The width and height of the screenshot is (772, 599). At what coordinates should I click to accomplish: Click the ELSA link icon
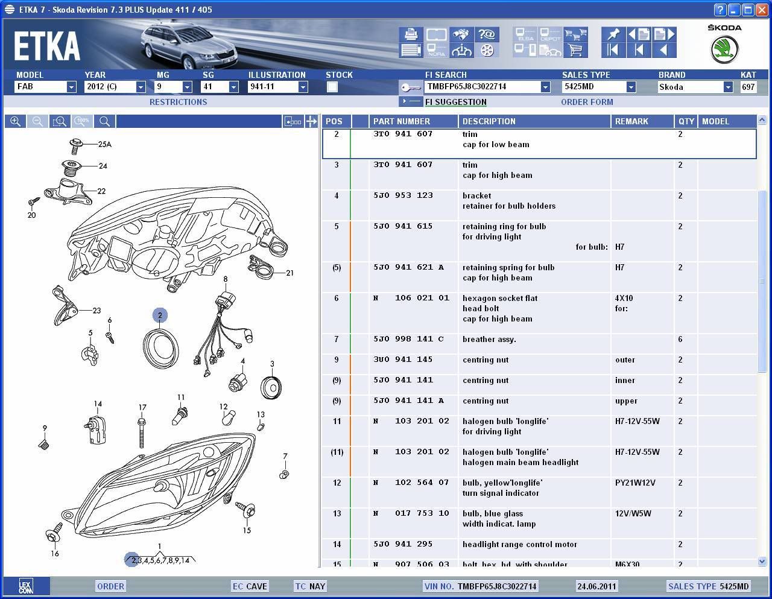(x=525, y=34)
